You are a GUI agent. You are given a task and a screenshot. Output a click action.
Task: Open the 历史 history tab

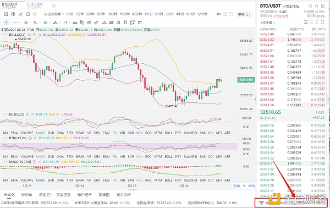pos(45,195)
